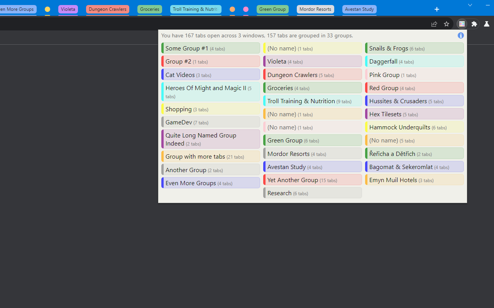Viewport: 494px width, 308px height.
Task: Open a new tab with plus button
Action: pyautogui.click(x=437, y=9)
